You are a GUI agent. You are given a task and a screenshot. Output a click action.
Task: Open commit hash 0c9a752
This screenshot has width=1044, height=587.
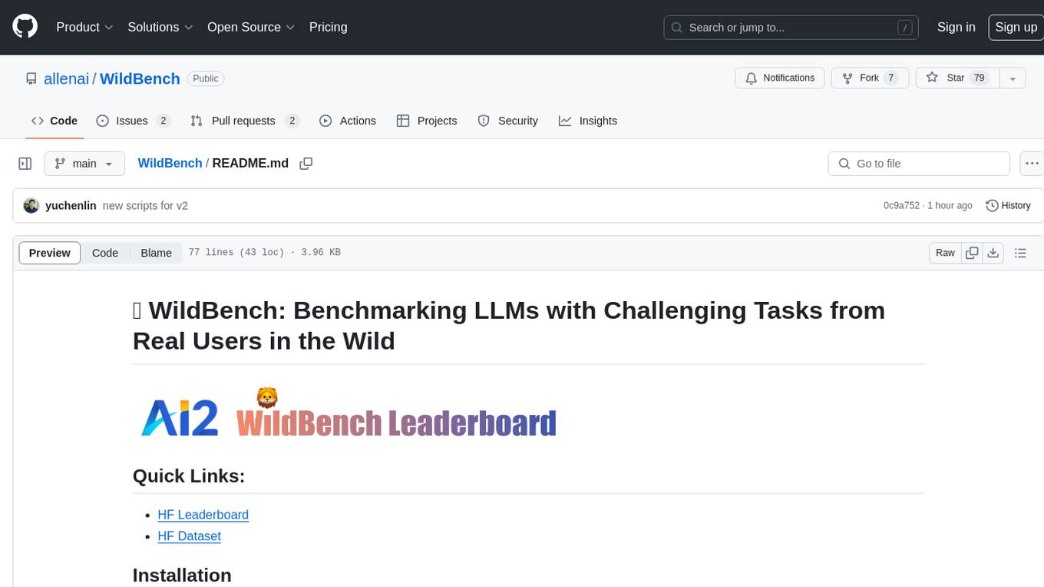click(901, 206)
